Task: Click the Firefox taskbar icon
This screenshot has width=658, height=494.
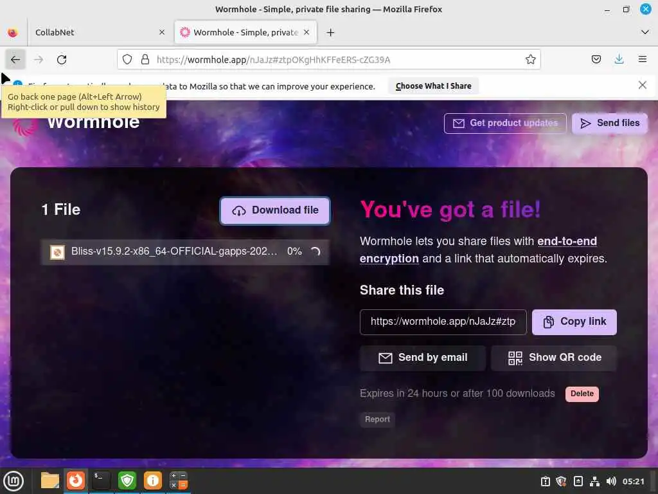Action: [76, 480]
